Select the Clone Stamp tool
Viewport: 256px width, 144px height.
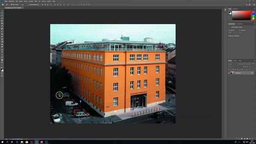point(2,34)
